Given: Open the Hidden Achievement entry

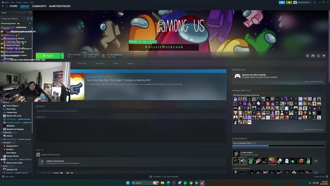Looking at the screenshot, I should 131,162.
